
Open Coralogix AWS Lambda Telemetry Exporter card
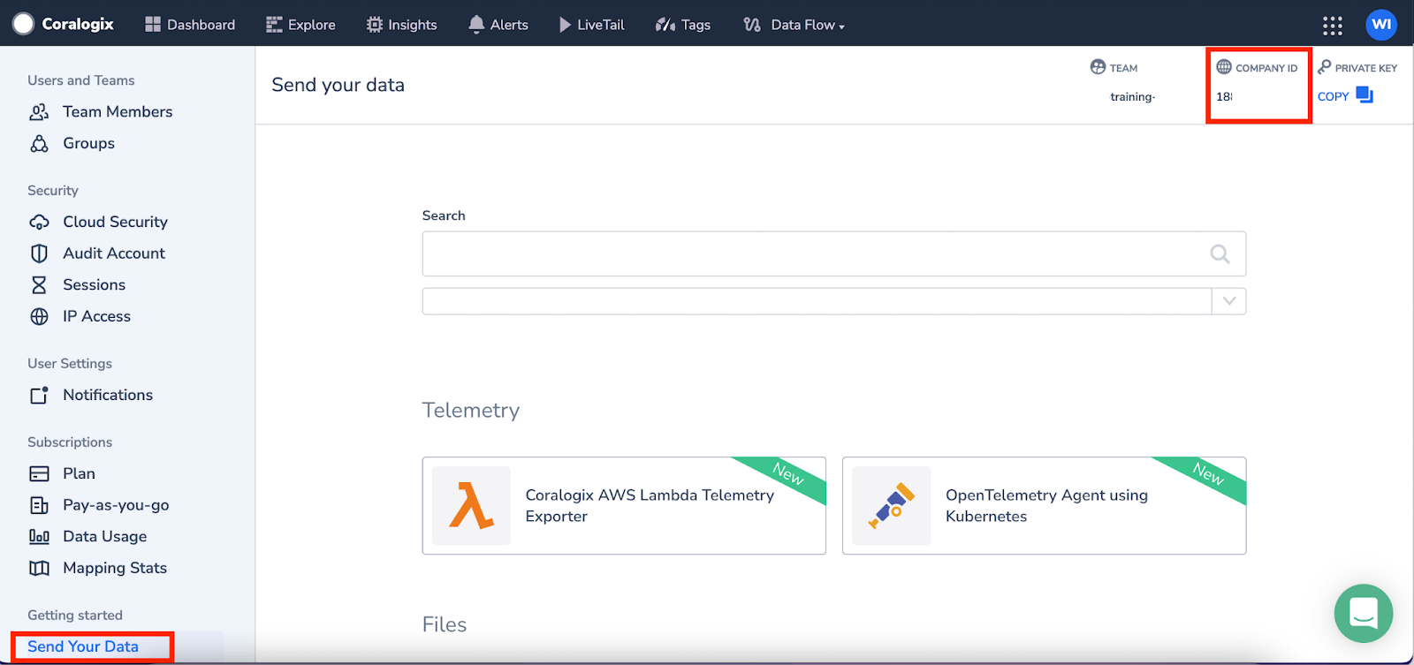[624, 505]
